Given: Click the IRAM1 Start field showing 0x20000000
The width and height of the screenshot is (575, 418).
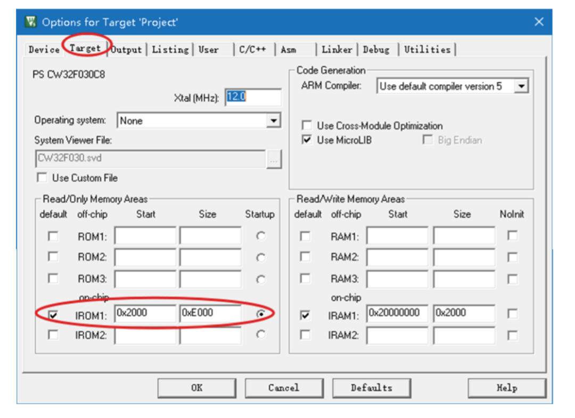Looking at the screenshot, I should point(397,313).
